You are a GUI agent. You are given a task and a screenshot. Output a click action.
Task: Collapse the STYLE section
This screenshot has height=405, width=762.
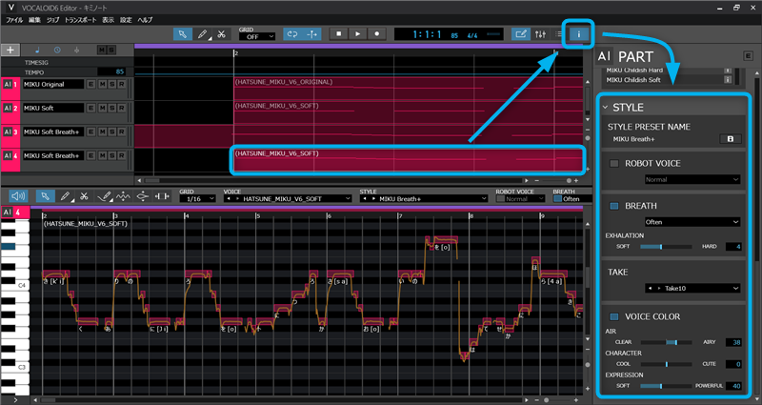(606, 108)
